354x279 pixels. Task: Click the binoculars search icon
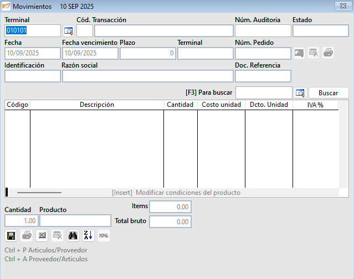[73, 235]
